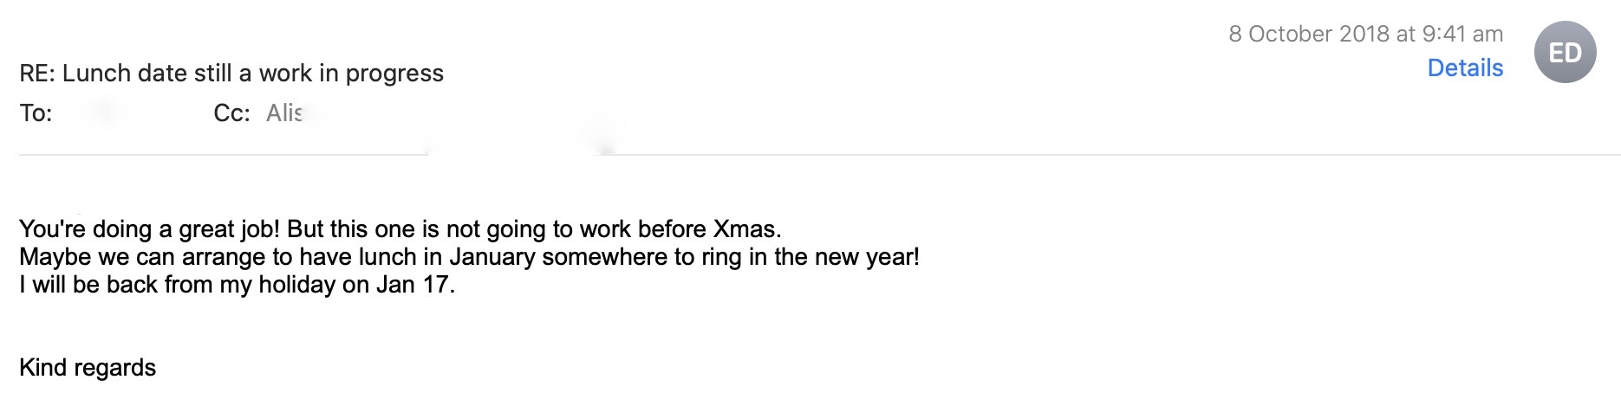Click the "Cc:" label
The height and width of the screenshot is (412, 1621).
(231, 113)
